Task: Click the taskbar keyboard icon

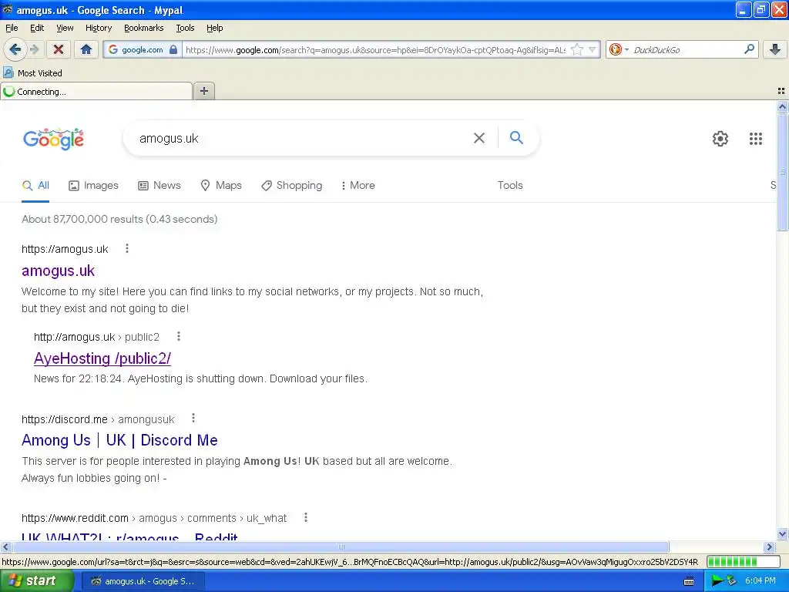Action: (x=689, y=581)
